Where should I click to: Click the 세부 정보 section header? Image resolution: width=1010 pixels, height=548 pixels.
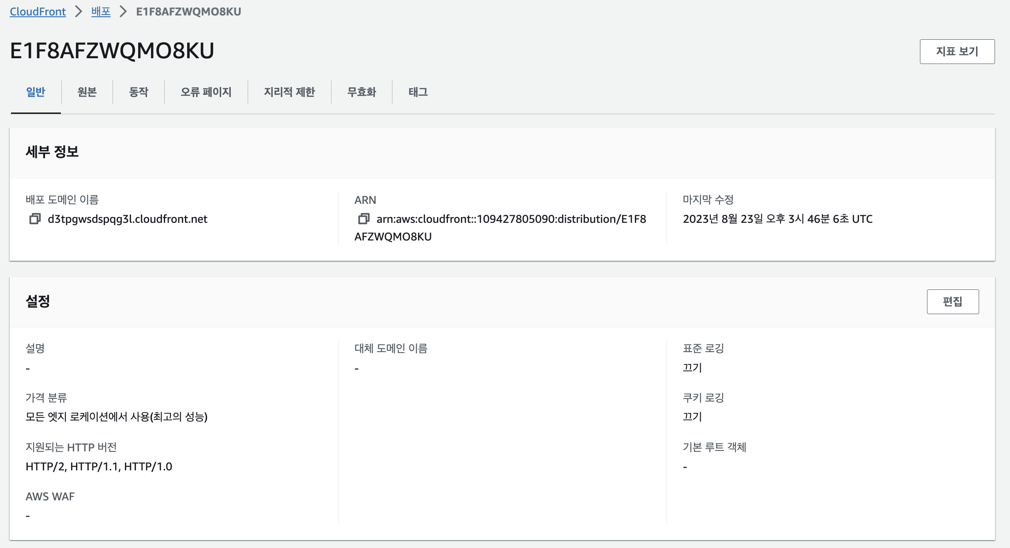(x=52, y=152)
